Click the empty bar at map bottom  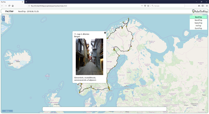point(105,109)
